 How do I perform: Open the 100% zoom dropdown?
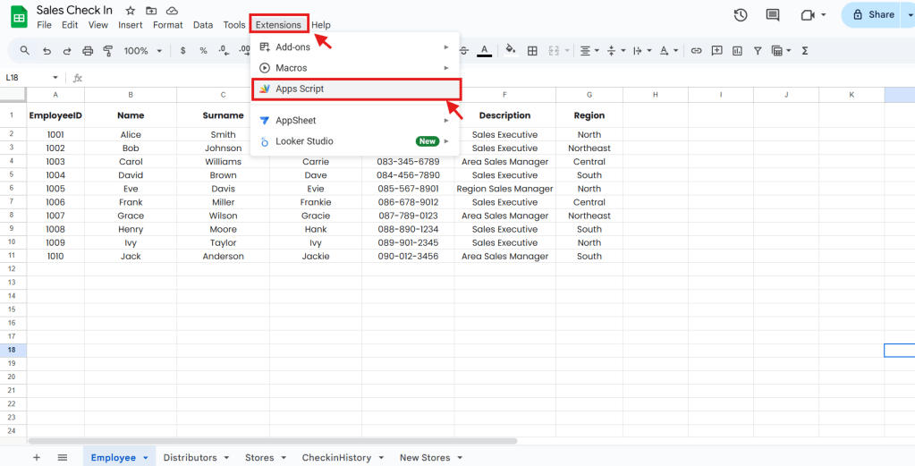click(142, 51)
